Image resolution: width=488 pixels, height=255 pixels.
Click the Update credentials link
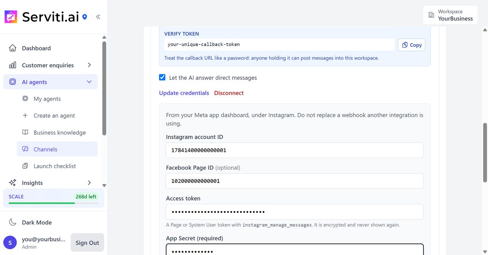point(184,93)
